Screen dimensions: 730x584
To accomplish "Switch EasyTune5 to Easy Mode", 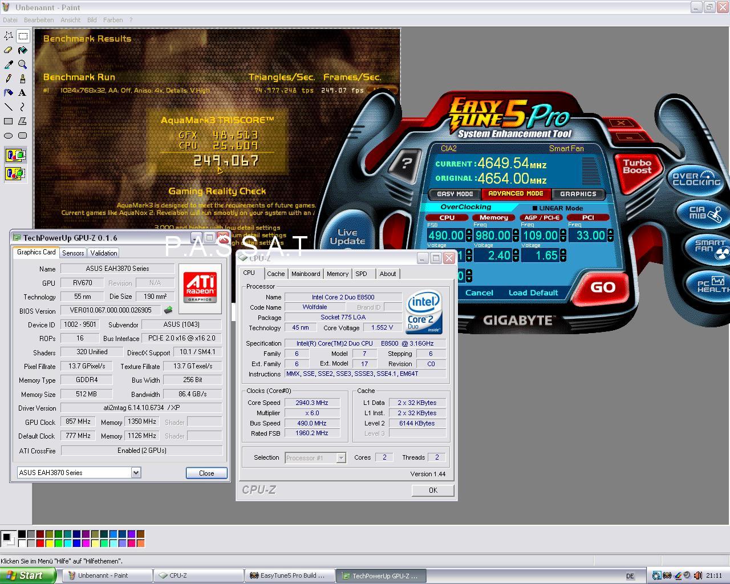I will (x=455, y=194).
